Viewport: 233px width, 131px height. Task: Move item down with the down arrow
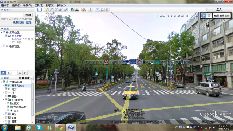pos(25,73)
